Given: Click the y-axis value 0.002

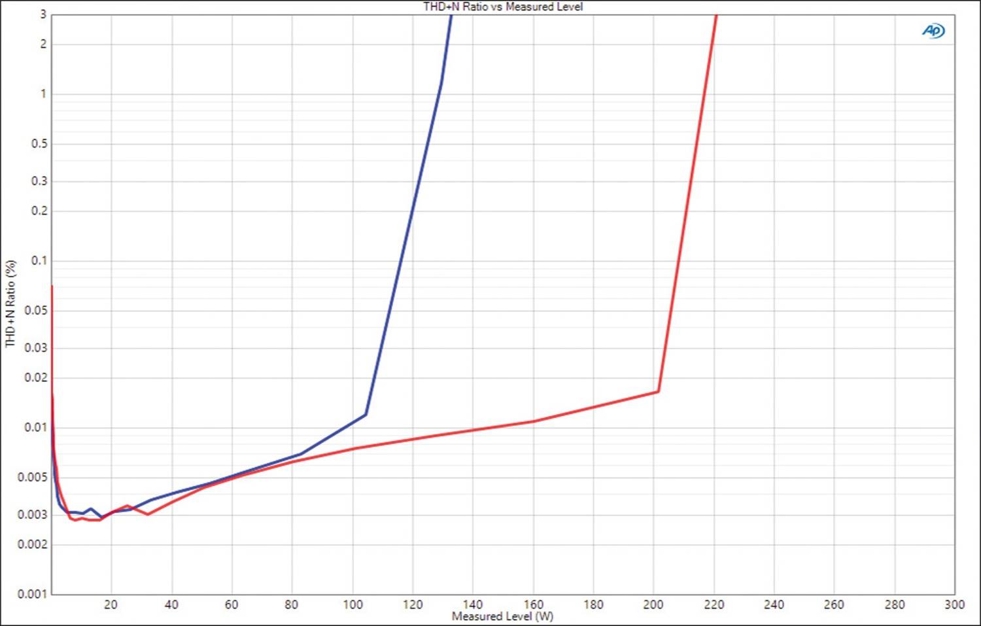Looking at the screenshot, I should coord(33,545).
